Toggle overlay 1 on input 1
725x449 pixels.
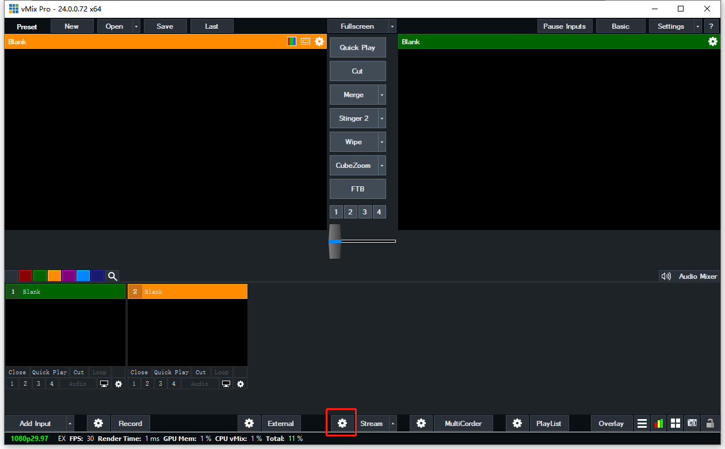(12, 383)
